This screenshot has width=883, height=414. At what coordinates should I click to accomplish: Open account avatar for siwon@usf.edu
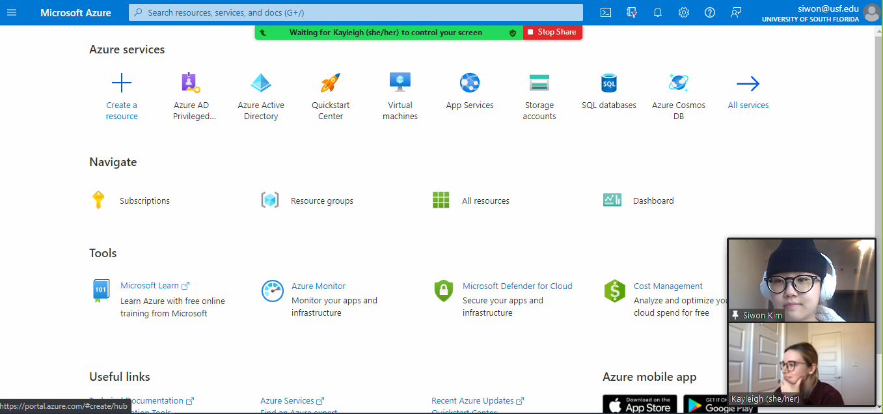[x=871, y=12]
